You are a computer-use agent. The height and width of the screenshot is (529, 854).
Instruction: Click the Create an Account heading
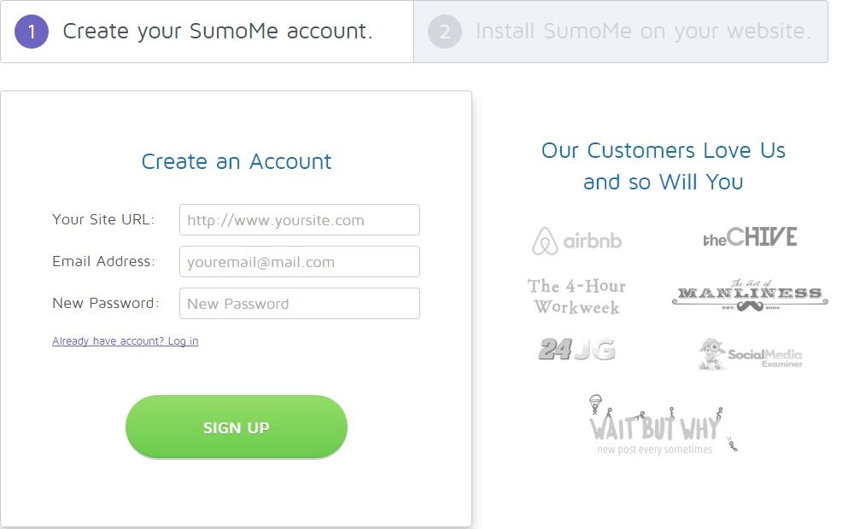pyautogui.click(x=236, y=161)
